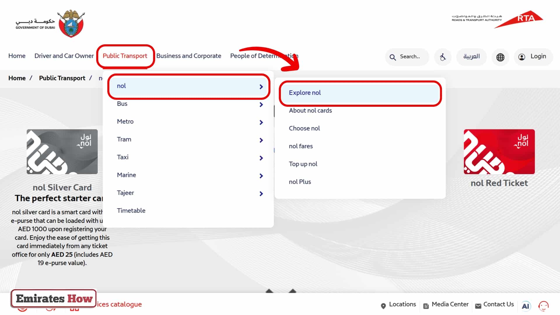Expand the Metro submenu chevron
560x315 pixels.
point(261,122)
